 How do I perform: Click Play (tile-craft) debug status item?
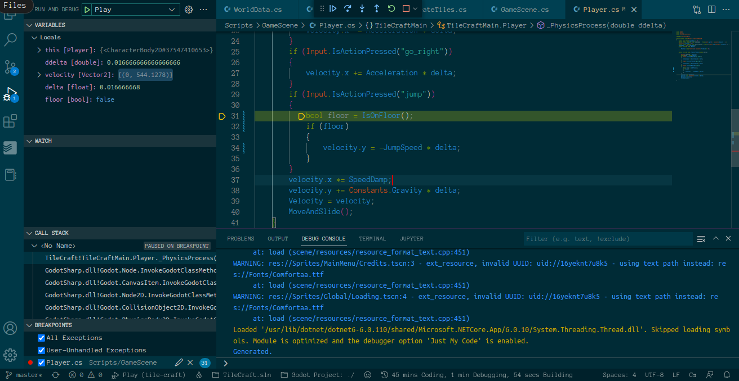149,375
